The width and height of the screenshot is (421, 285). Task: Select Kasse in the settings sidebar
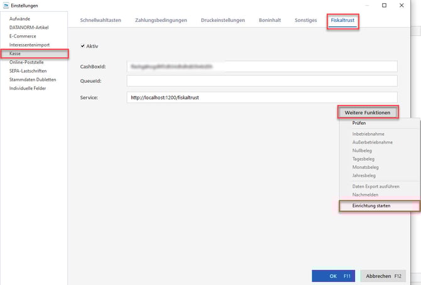(16, 54)
